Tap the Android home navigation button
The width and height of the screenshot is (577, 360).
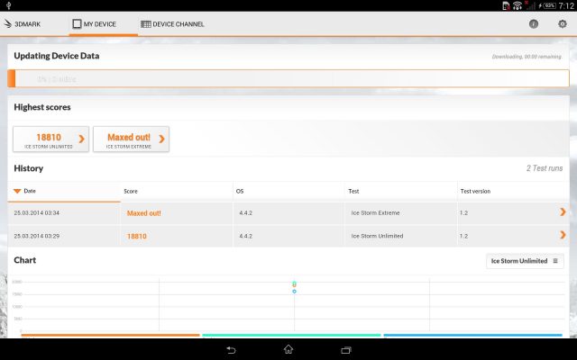point(288,349)
